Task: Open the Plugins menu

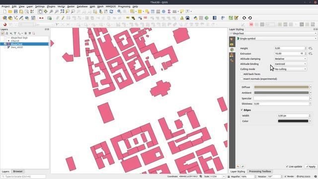Action: tap(51, 6)
